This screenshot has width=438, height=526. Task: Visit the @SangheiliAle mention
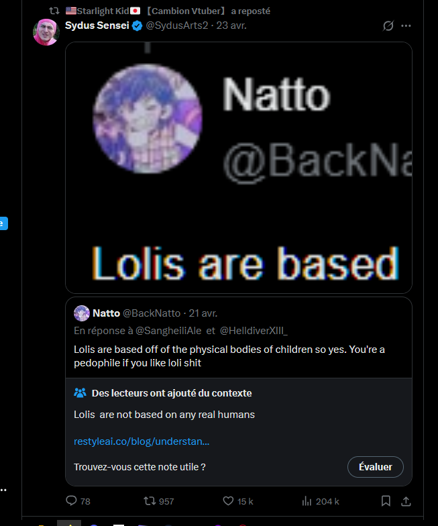168,331
